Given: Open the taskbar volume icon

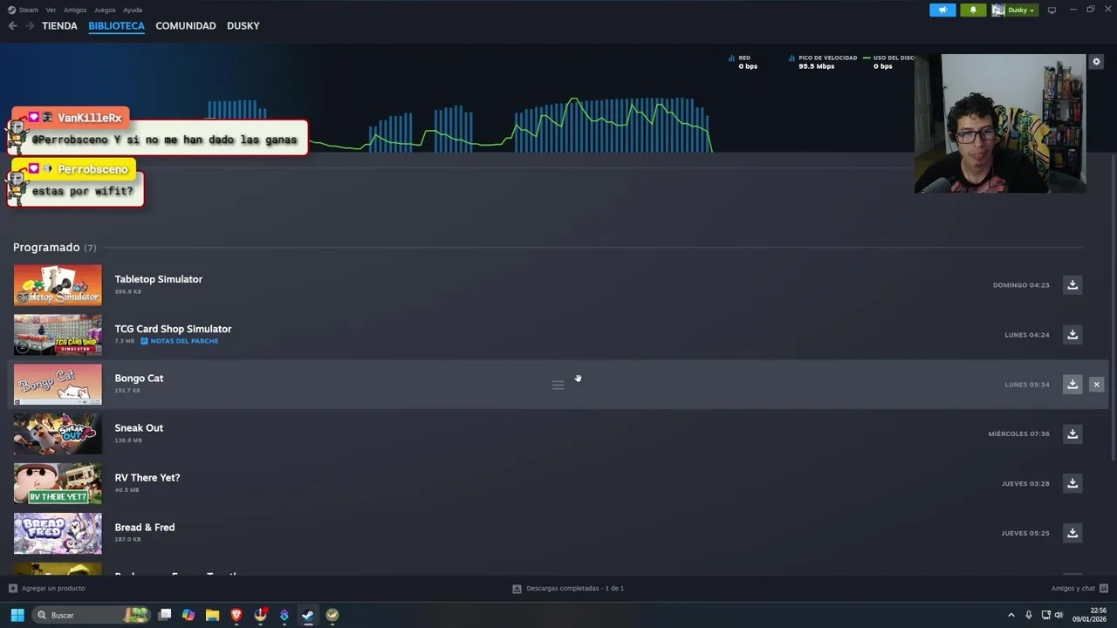Looking at the screenshot, I should pos(1059,615).
